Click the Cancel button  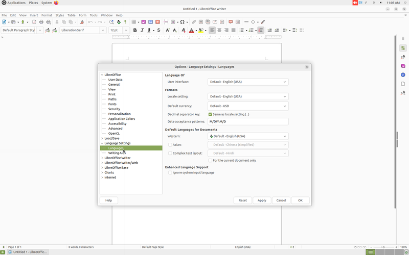(281, 200)
